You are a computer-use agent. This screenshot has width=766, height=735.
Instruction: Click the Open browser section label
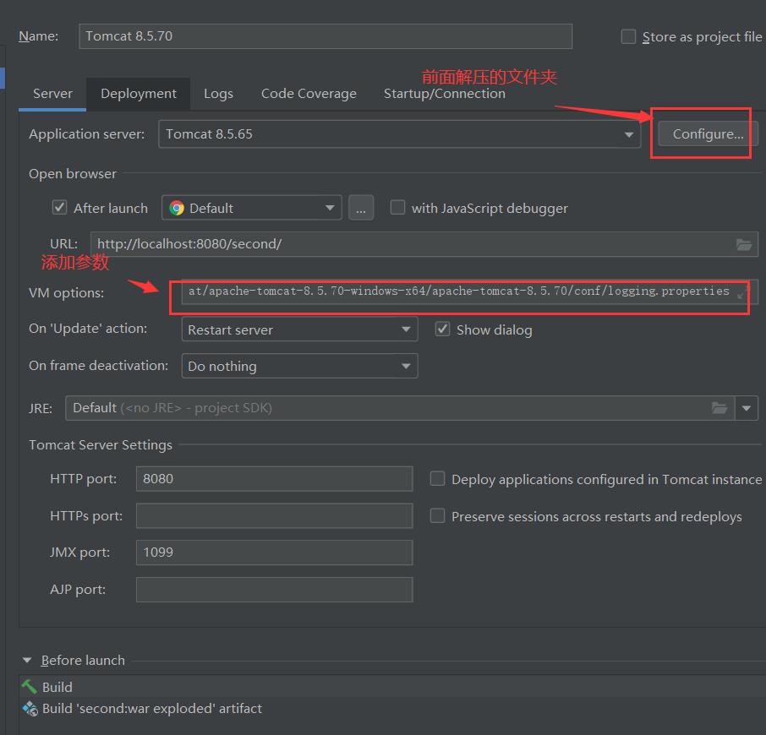(x=73, y=174)
